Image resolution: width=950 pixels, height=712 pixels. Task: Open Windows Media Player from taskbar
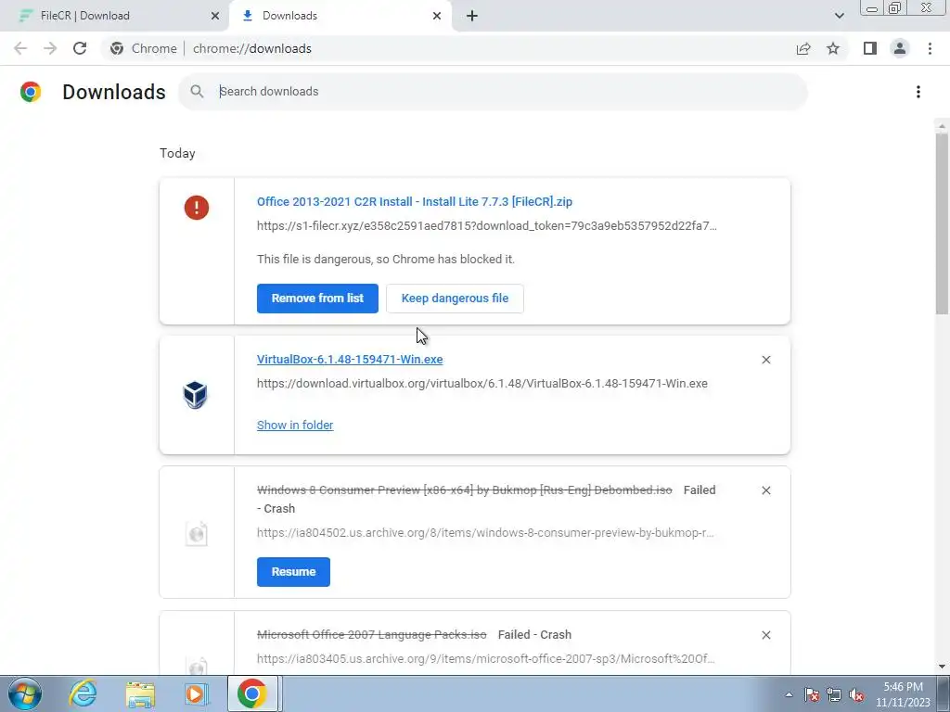197,693
